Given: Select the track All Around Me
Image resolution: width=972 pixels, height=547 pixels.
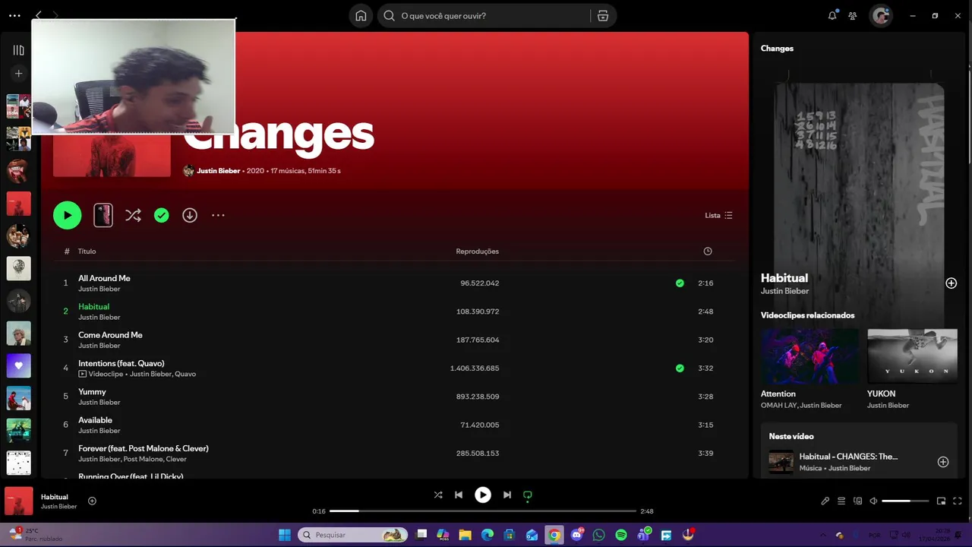Looking at the screenshot, I should pos(104,278).
